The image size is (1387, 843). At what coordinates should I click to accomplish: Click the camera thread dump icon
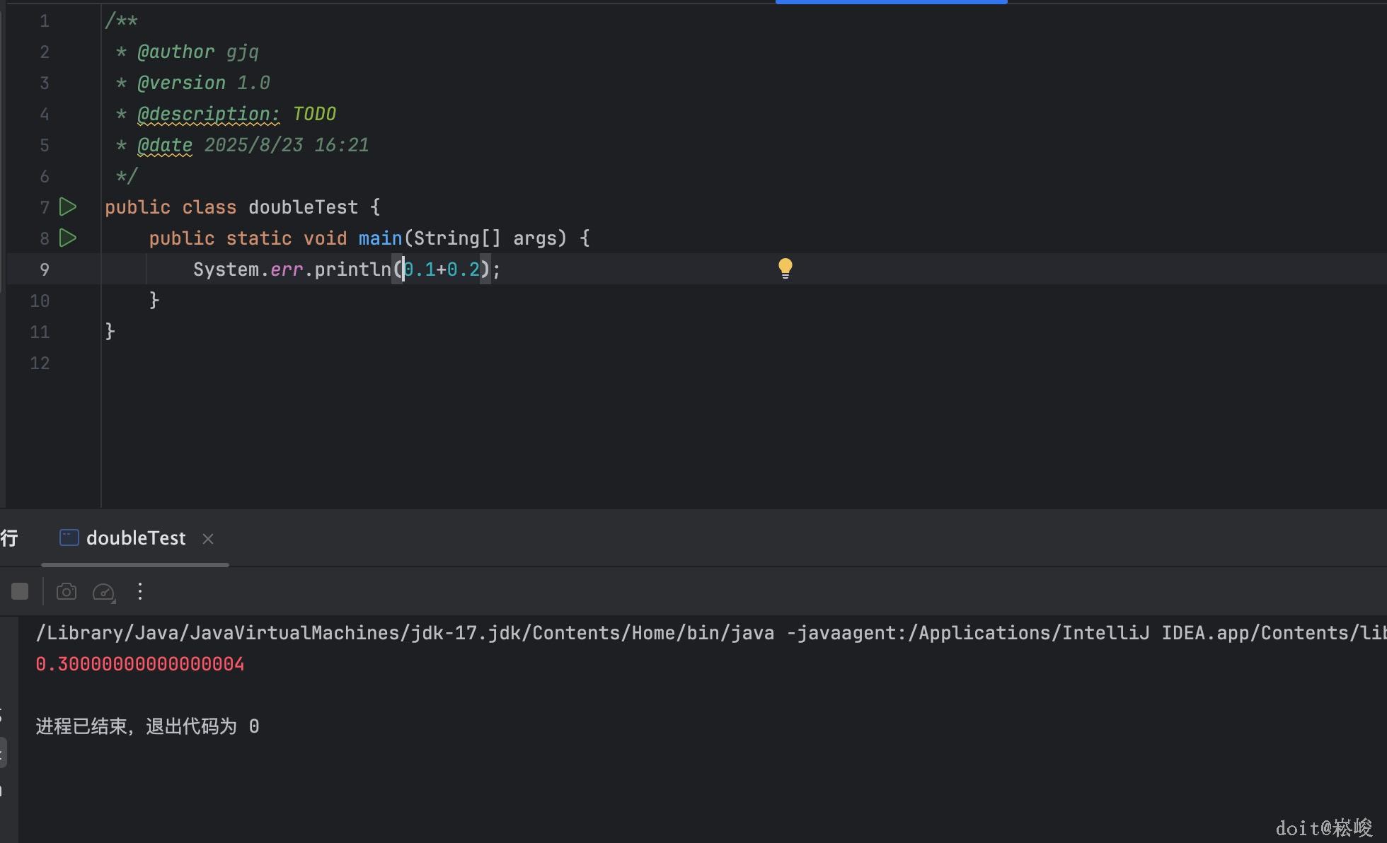67,592
